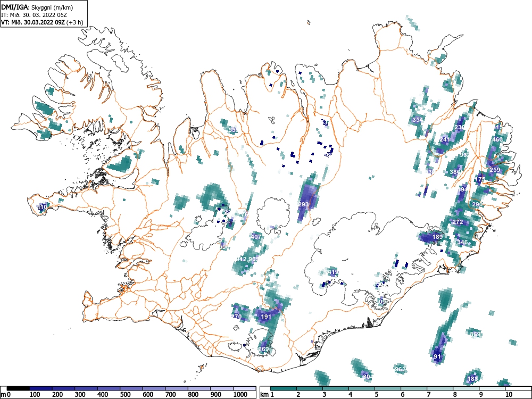Click the 900–1000 m pale lavender legend swatch

tap(222, 388)
